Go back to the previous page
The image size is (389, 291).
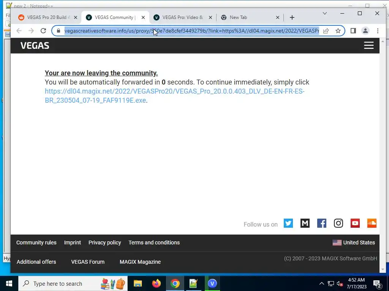[x=19, y=31]
